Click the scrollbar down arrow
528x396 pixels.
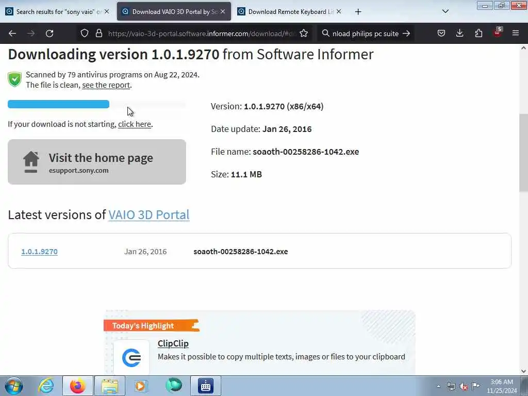[x=523, y=371]
